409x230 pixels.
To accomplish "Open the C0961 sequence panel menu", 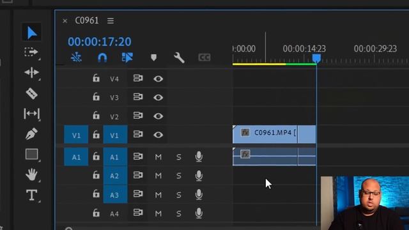I will [111, 20].
